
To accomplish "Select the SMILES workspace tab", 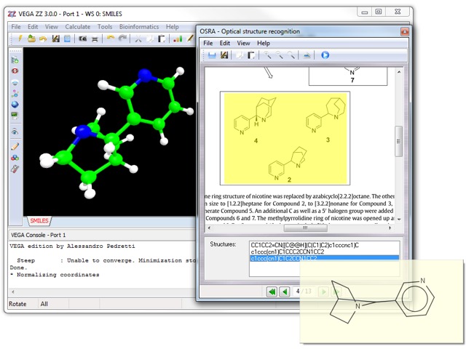I will [39, 221].
